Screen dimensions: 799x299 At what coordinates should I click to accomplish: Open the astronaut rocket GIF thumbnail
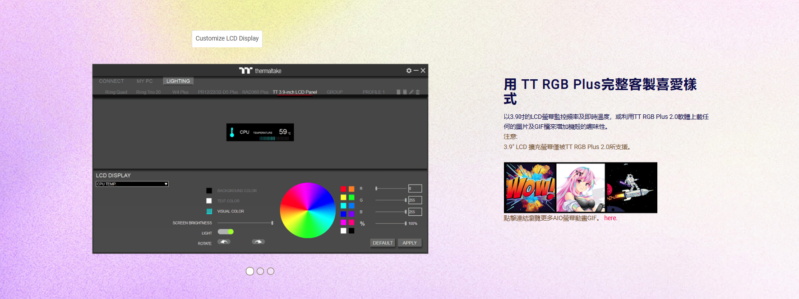click(x=631, y=187)
